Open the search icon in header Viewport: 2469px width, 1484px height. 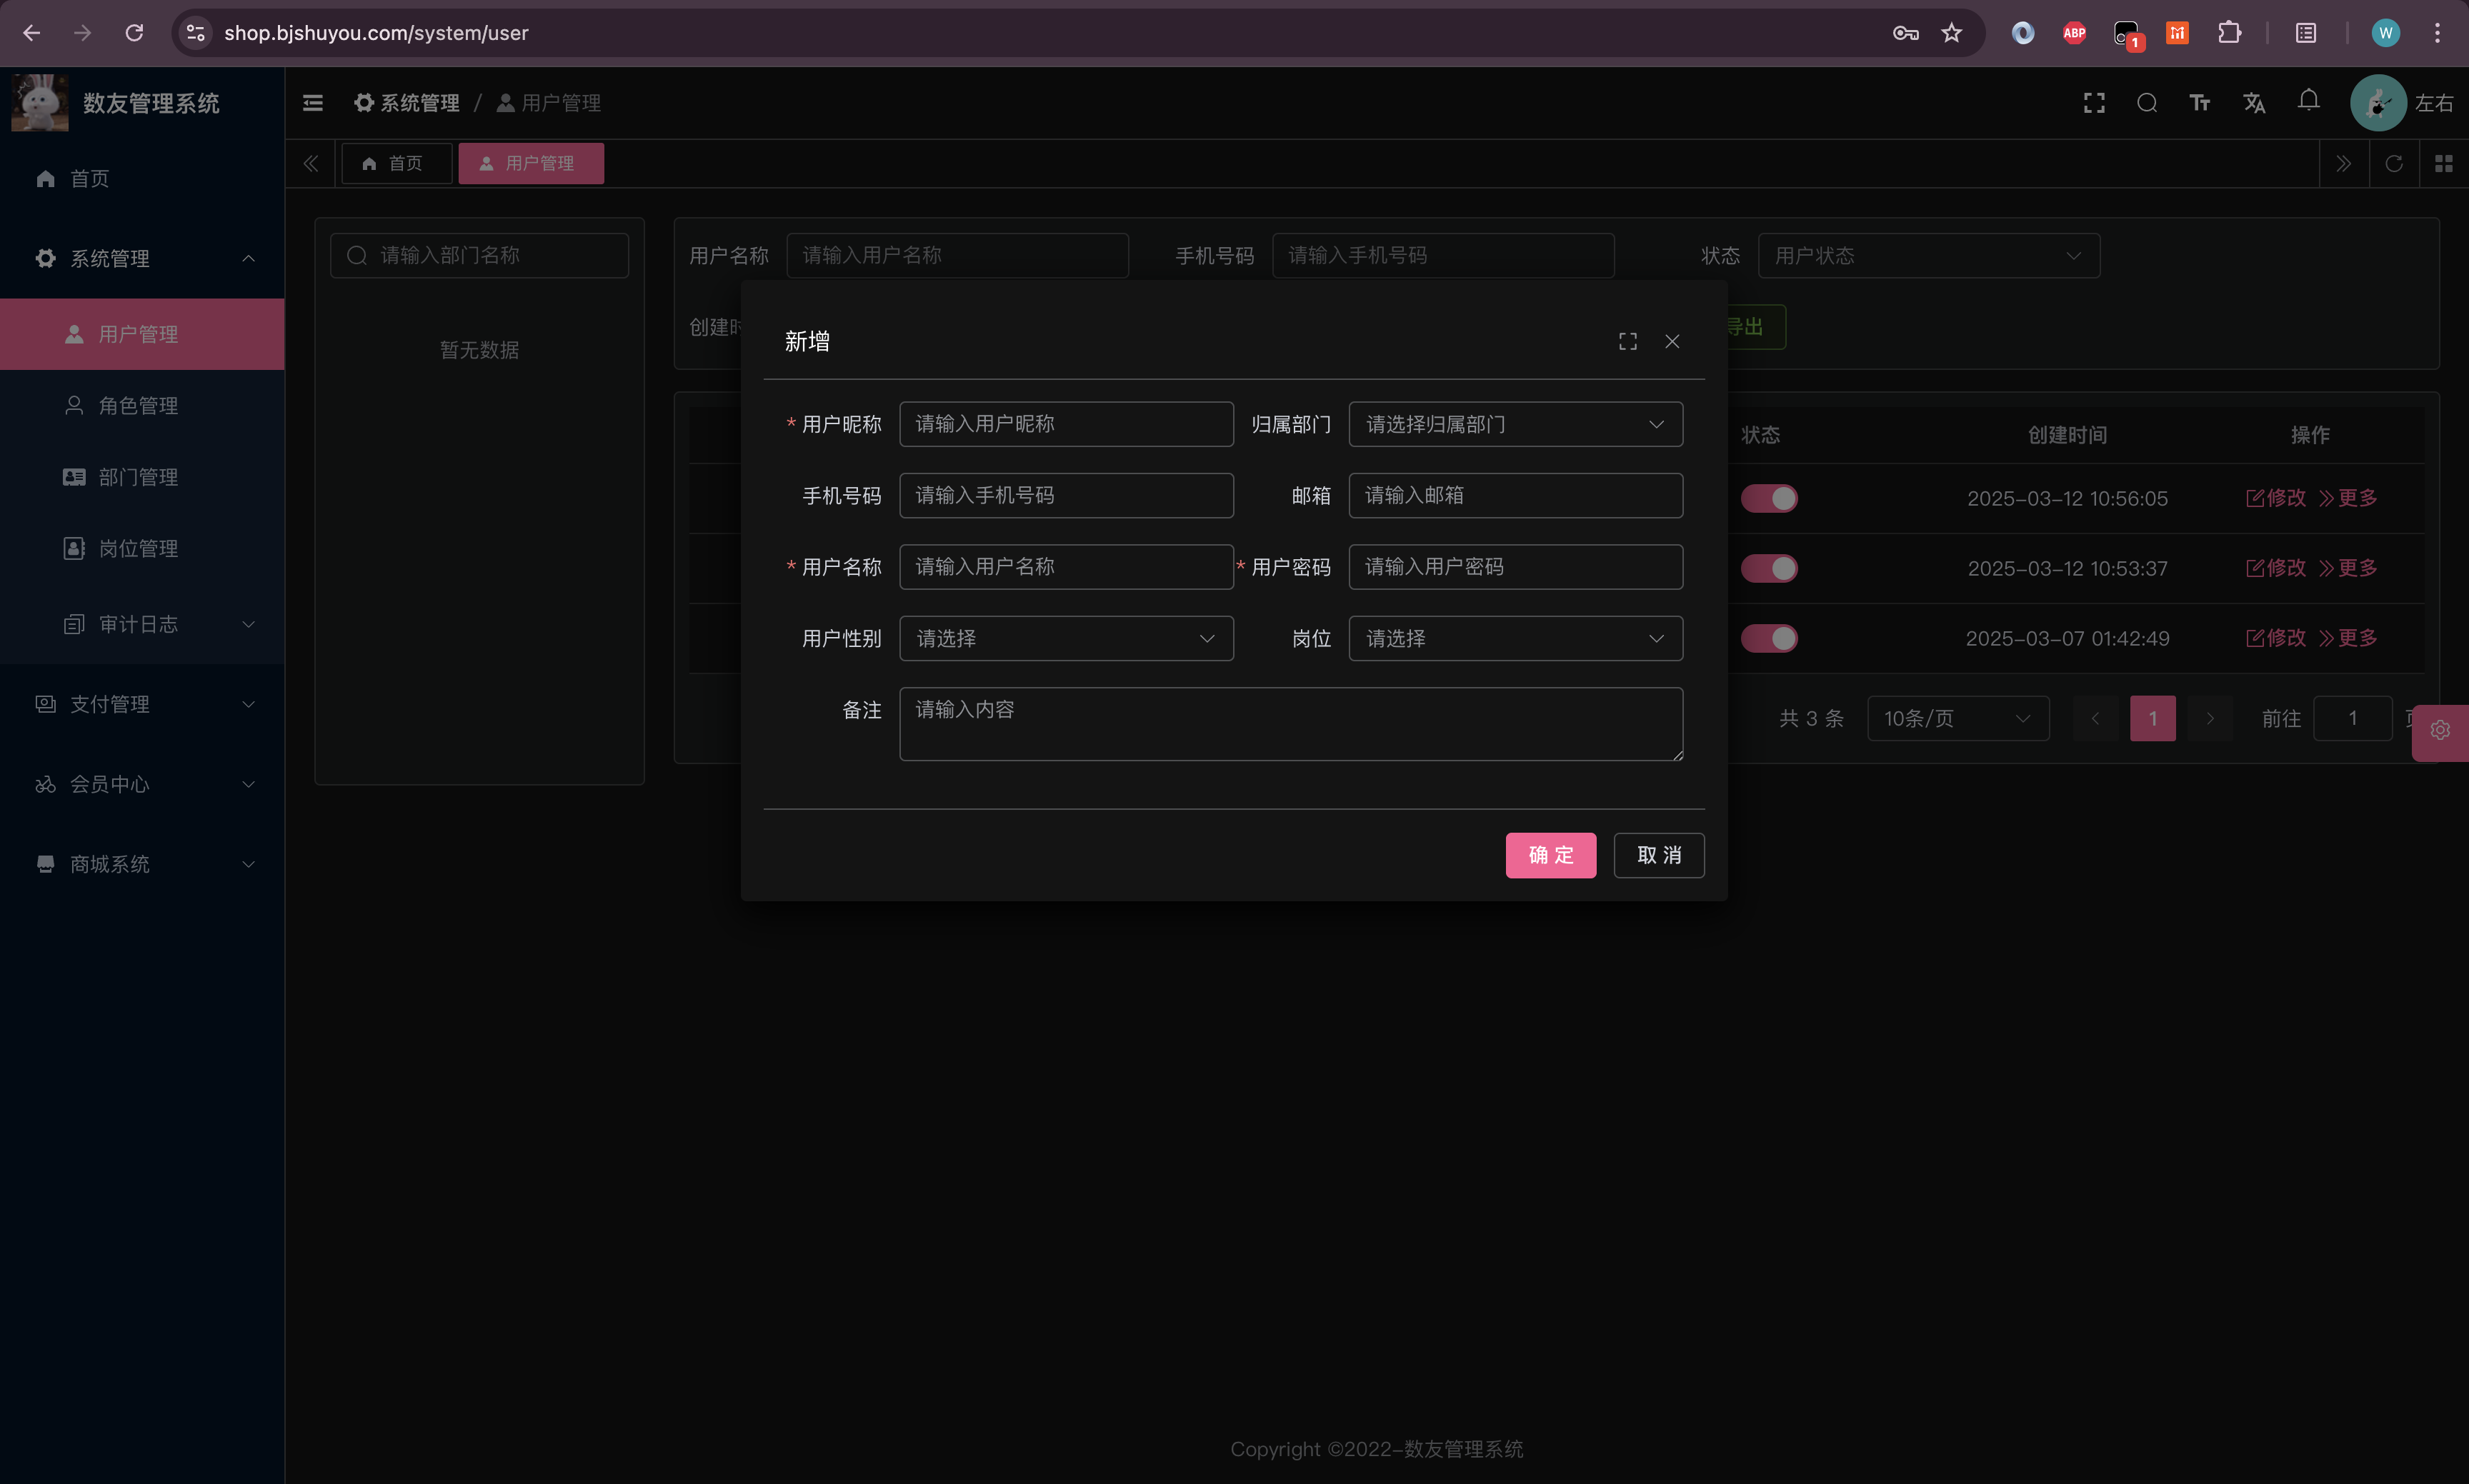tap(2146, 103)
